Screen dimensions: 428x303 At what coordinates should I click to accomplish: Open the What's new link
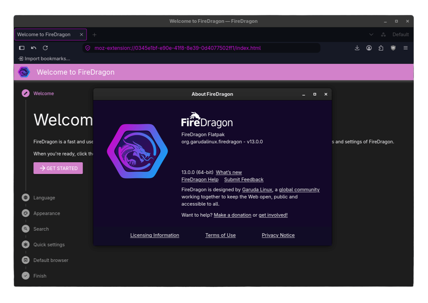pyautogui.click(x=229, y=172)
